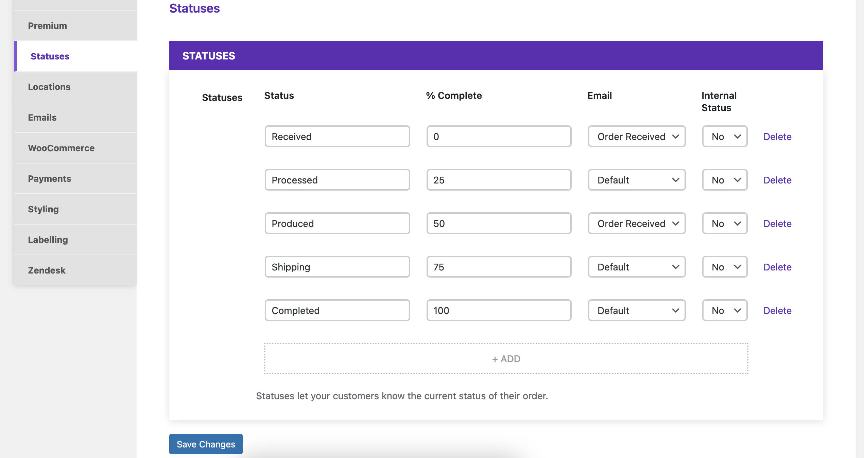Focus the Completed status text field
The width and height of the screenshot is (864, 458).
click(337, 310)
